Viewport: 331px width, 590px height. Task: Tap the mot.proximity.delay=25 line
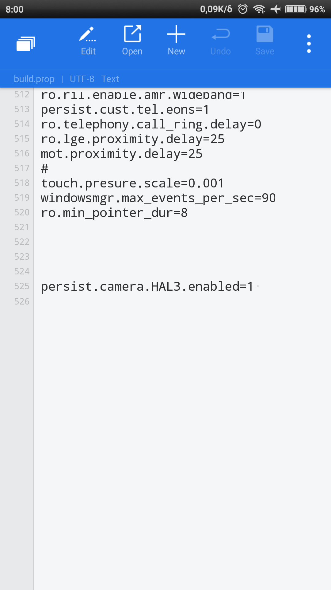pos(122,154)
